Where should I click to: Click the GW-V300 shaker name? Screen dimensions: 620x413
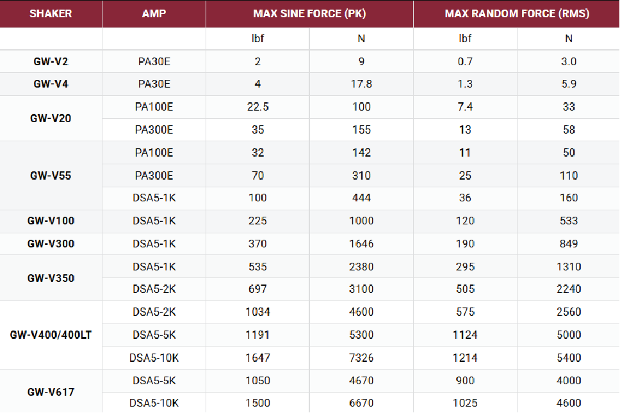[x=51, y=244]
